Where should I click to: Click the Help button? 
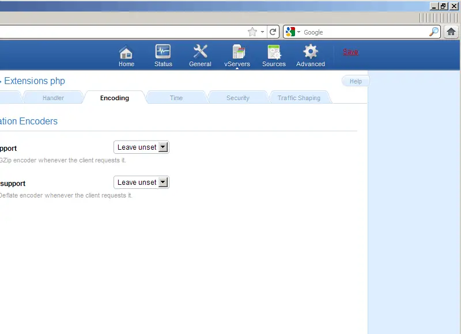click(356, 81)
